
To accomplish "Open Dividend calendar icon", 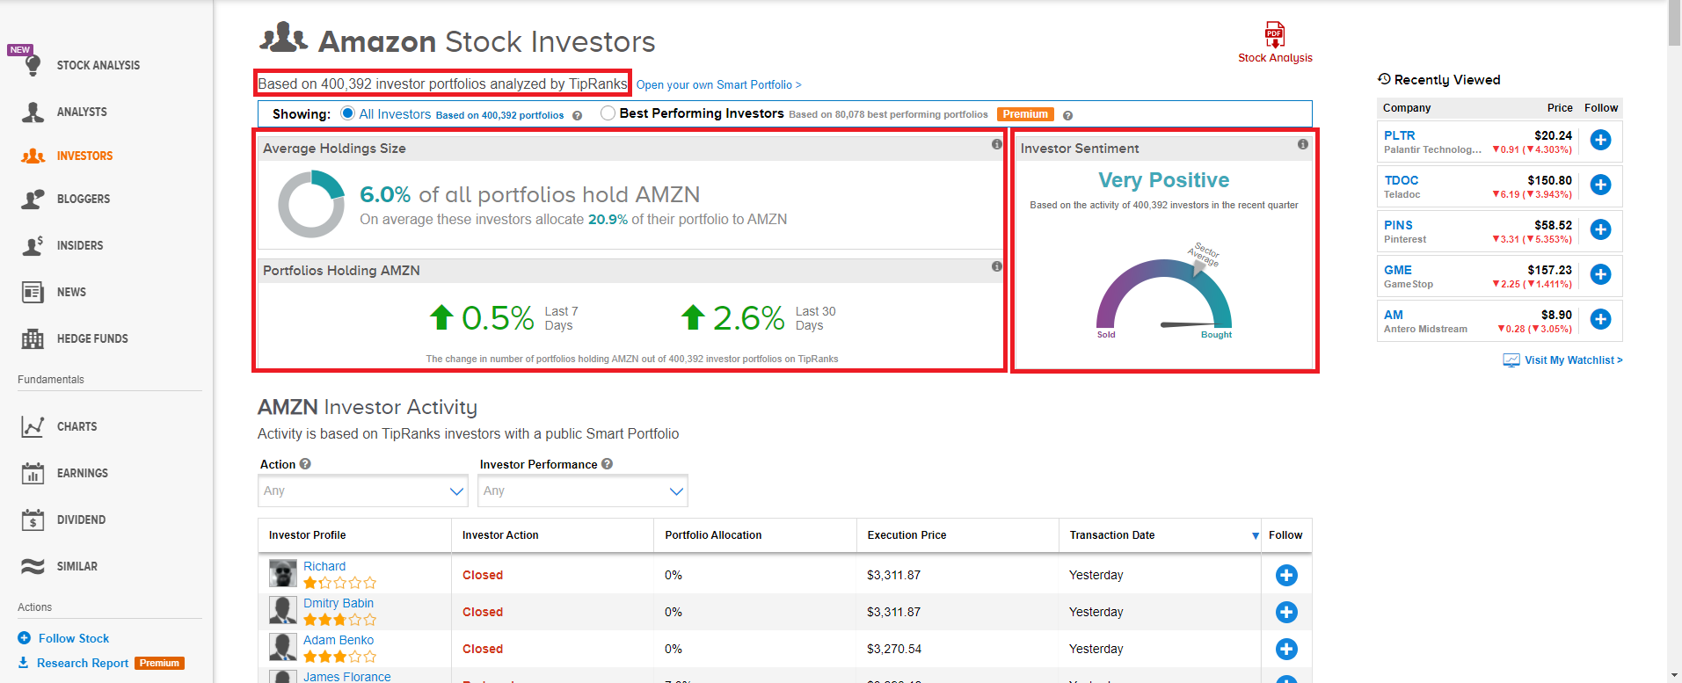I will click(33, 520).
